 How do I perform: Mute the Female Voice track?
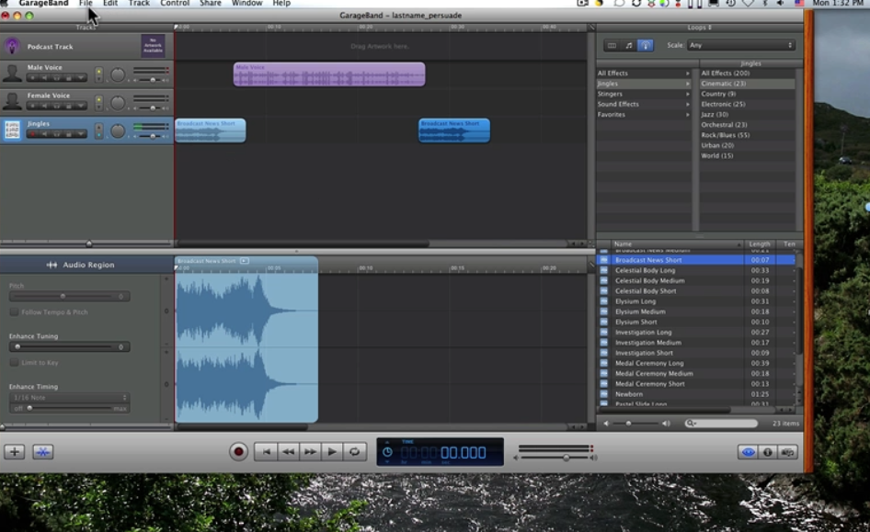click(x=44, y=106)
